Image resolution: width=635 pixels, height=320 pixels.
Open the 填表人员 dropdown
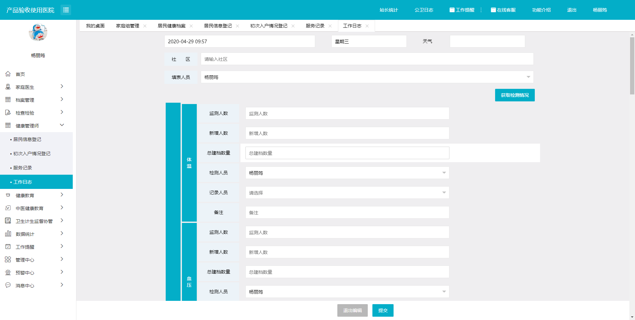pos(528,77)
